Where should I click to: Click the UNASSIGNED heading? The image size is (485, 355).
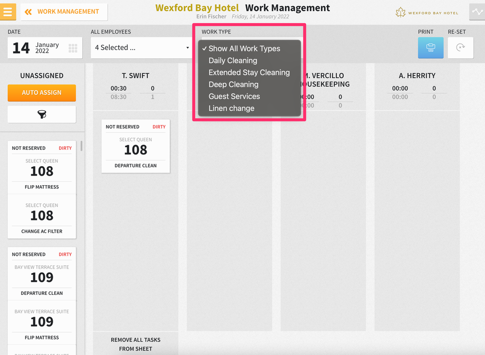click(42, 75)
